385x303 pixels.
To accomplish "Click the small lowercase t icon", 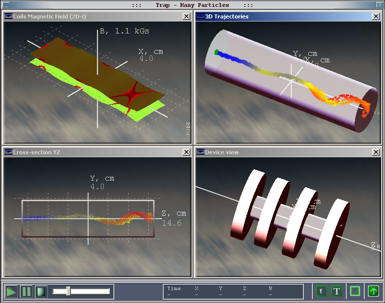I will coord(321,291).
